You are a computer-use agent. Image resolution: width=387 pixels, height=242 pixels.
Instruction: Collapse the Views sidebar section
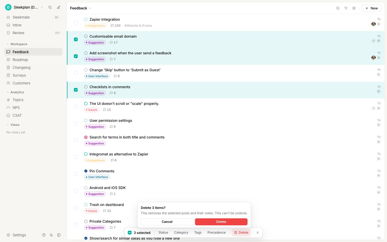coord(13,125)
